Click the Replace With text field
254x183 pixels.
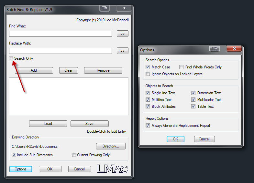point(61,51)
